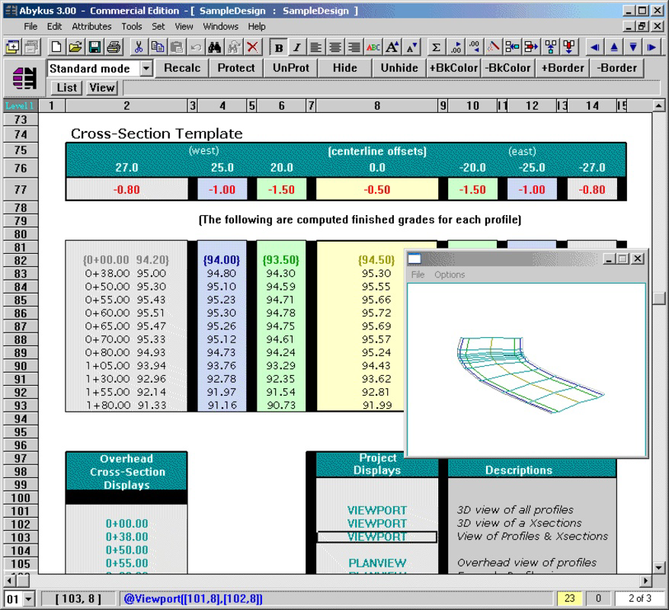Open the Set menu

[158, 27]
